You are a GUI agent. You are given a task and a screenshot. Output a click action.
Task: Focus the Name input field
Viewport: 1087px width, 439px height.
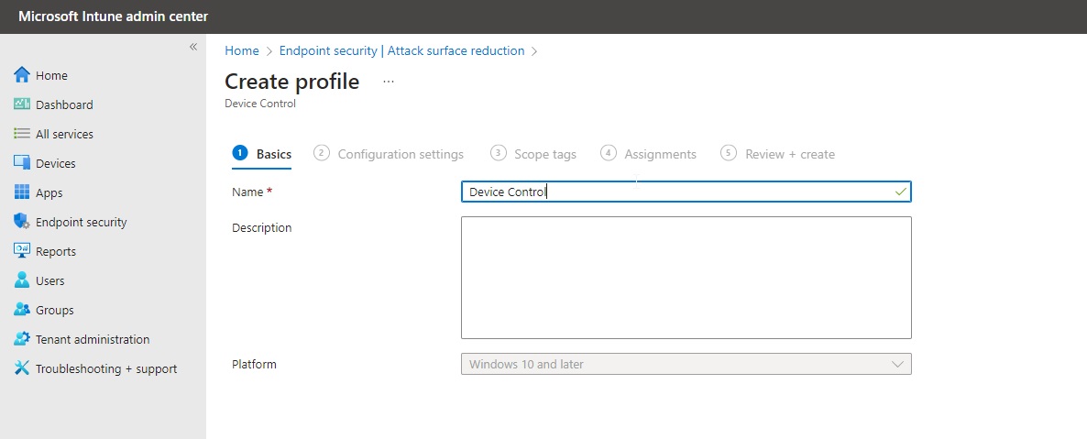tap(686, 192)
